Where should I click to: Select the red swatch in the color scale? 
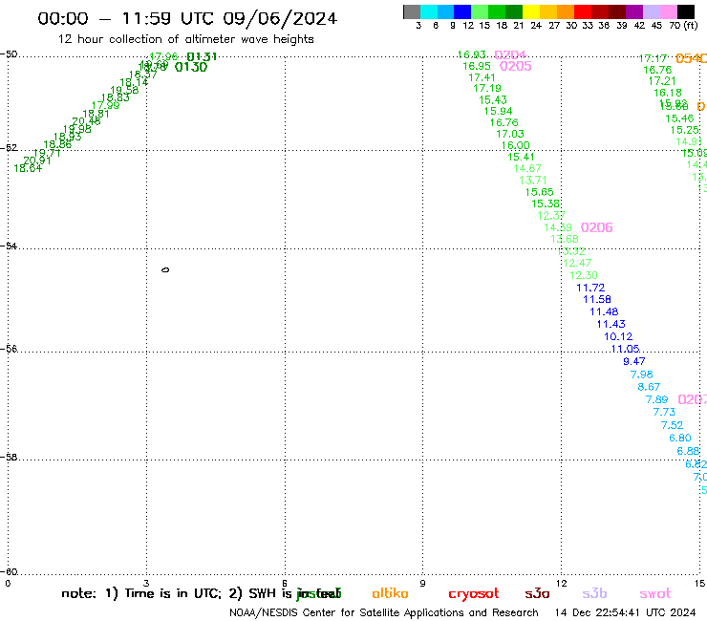[x=582, y=11]
